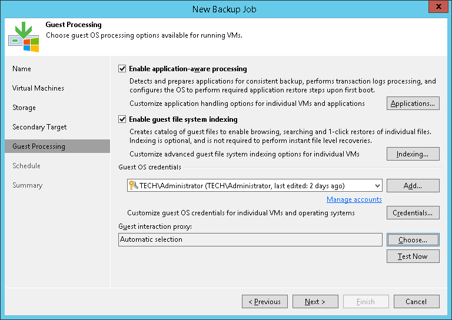Expand the Guest OS credentials dropdown

click(x=377, y=186)
